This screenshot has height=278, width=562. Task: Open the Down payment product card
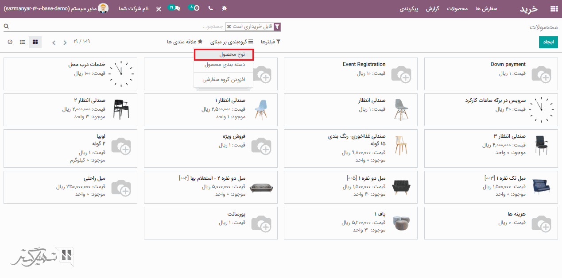click(x=491, y=73)
